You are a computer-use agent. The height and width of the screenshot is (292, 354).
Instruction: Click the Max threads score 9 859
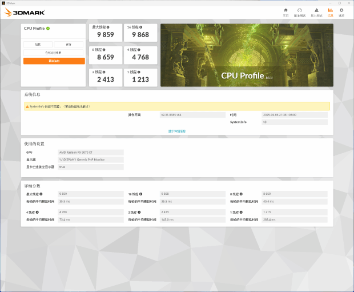pos(106,35)
